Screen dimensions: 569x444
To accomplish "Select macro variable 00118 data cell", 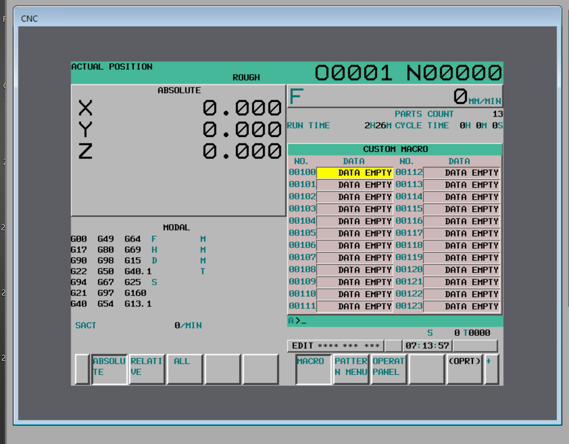I will pyautogui.click(x=462, y=246).
